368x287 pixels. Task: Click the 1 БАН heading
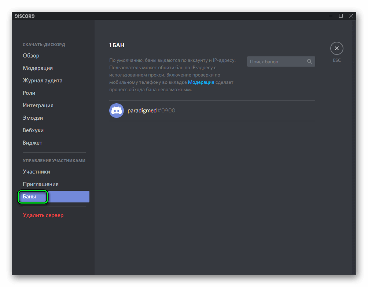(x=117, y=45)
